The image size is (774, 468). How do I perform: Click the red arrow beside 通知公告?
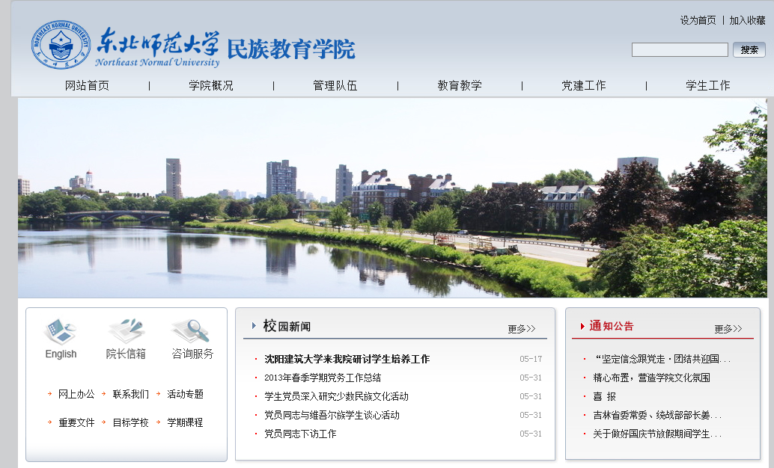click(582, 326)
